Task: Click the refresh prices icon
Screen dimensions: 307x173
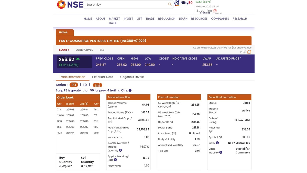Action: [249, 52]
